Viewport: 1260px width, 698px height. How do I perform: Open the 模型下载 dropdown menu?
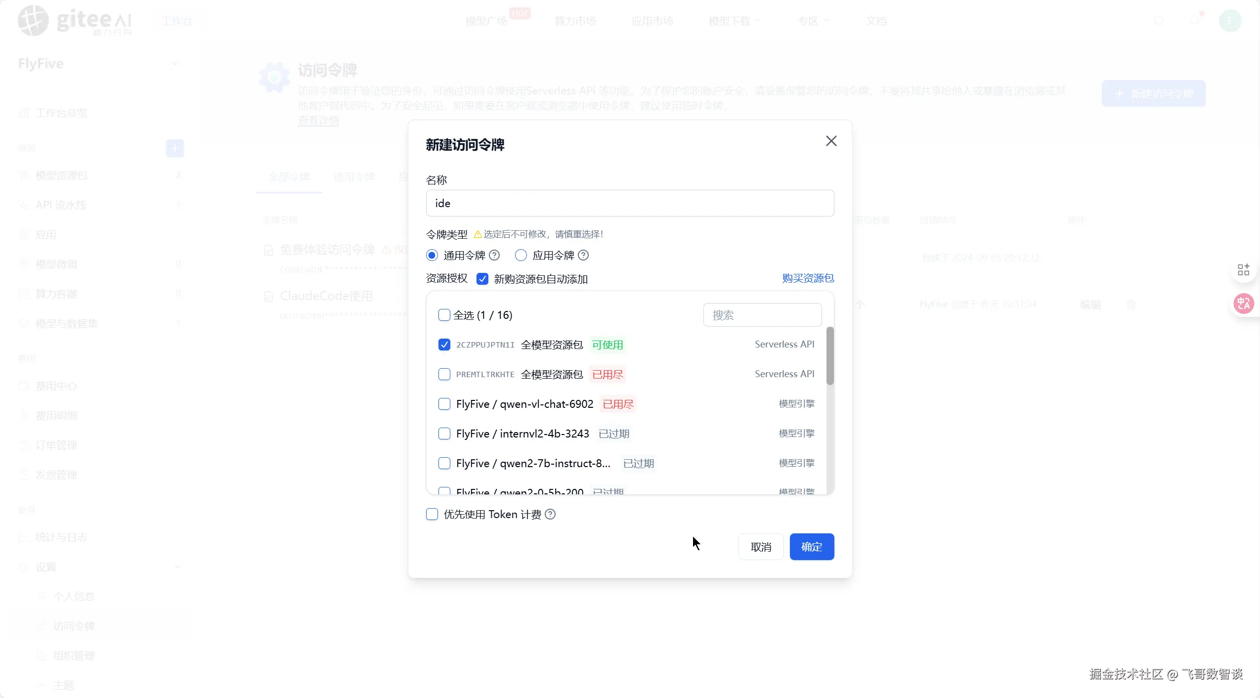tap(734, 21)
